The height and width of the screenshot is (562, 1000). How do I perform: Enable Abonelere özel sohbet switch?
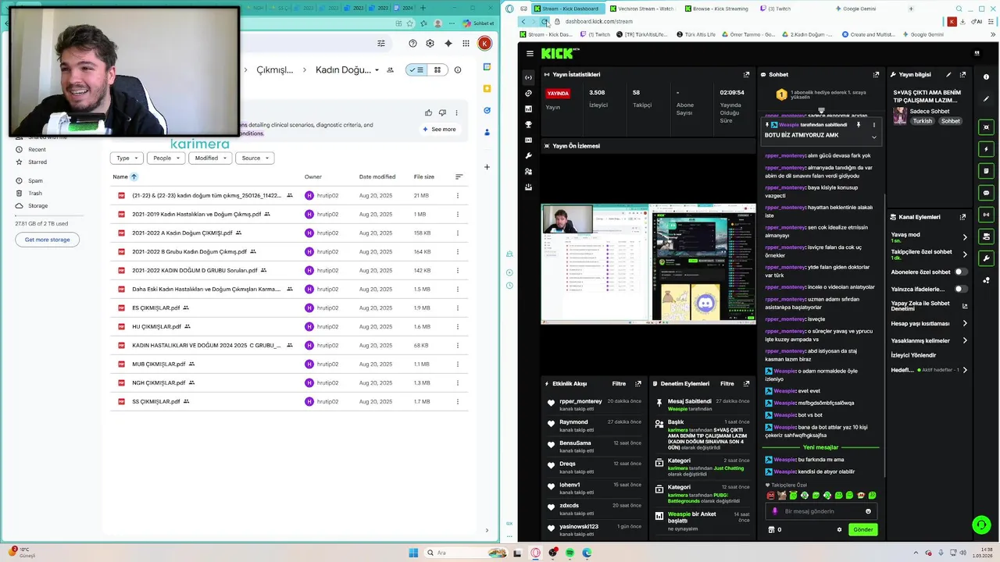[961, 272]
